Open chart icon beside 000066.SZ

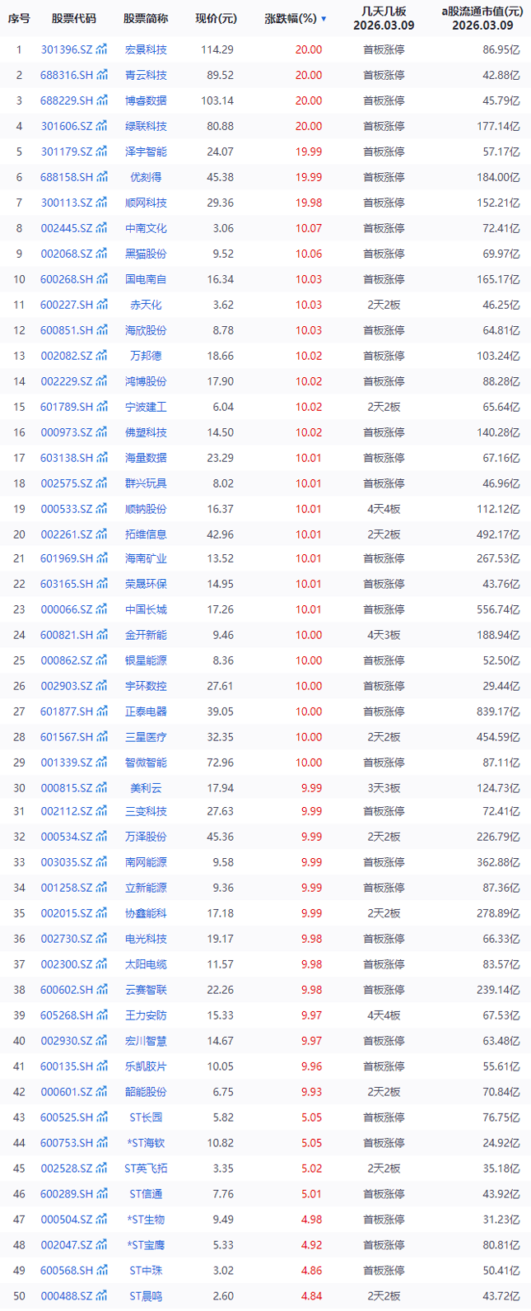[102, 610]
